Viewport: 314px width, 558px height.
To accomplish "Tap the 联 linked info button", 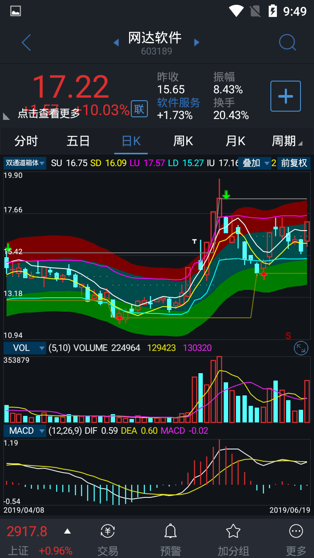I will 139,109.
